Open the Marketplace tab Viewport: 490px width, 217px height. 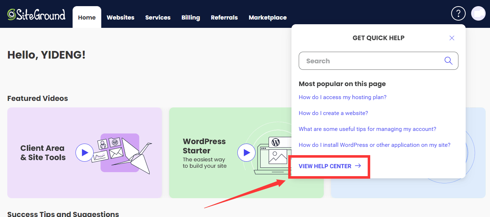pos(268,17)
